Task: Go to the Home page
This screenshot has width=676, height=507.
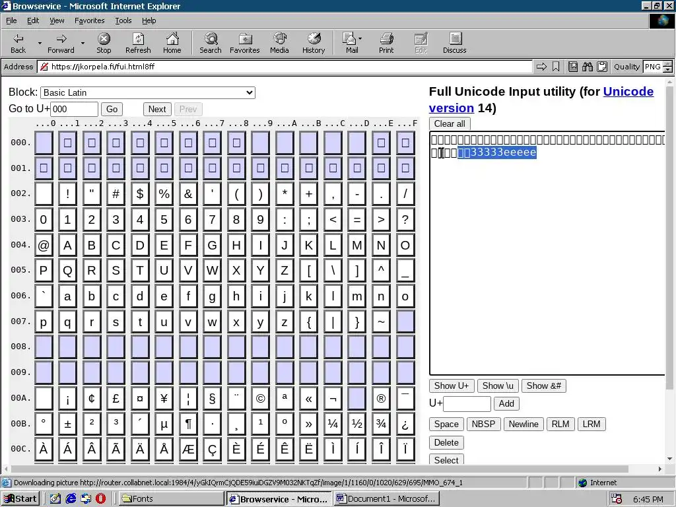Action: point(172,43)
